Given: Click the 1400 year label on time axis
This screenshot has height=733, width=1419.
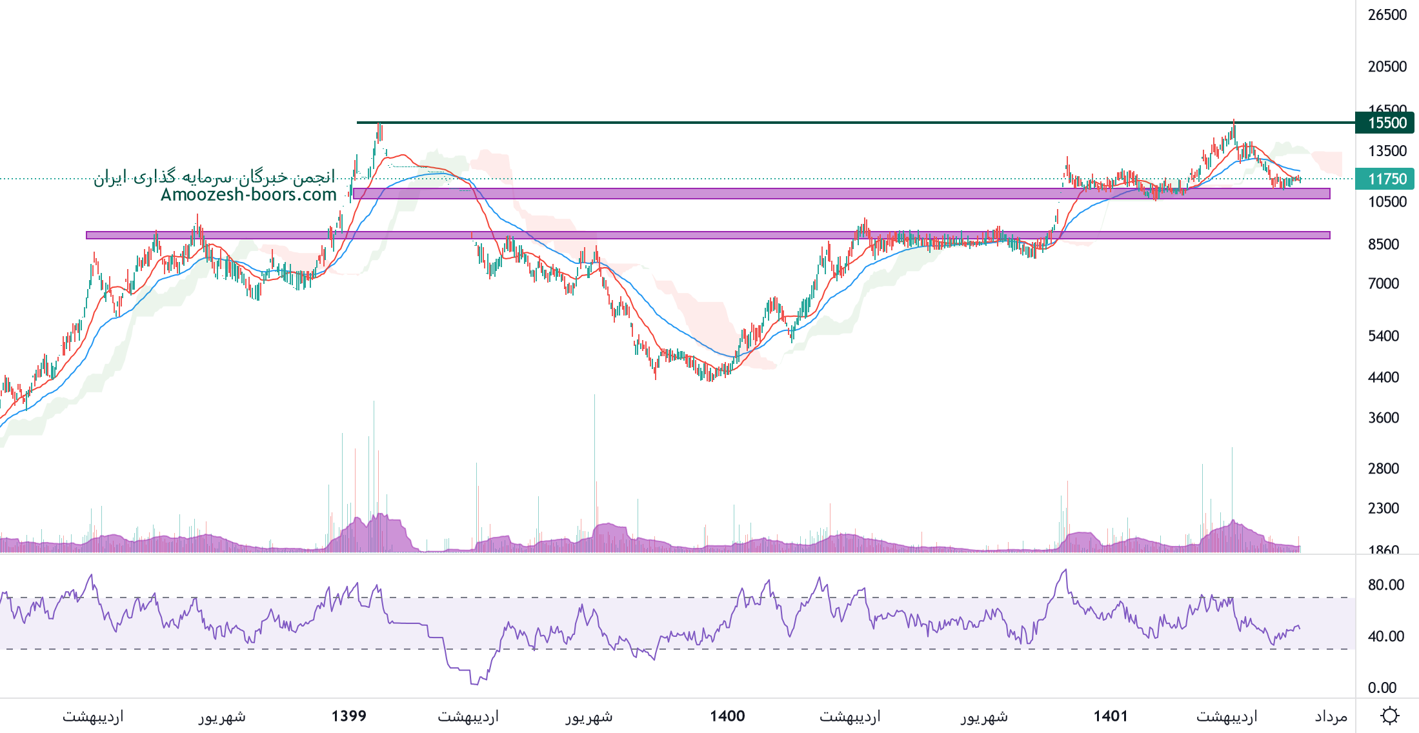Looking at the screenshot, I should click(727, 716).
